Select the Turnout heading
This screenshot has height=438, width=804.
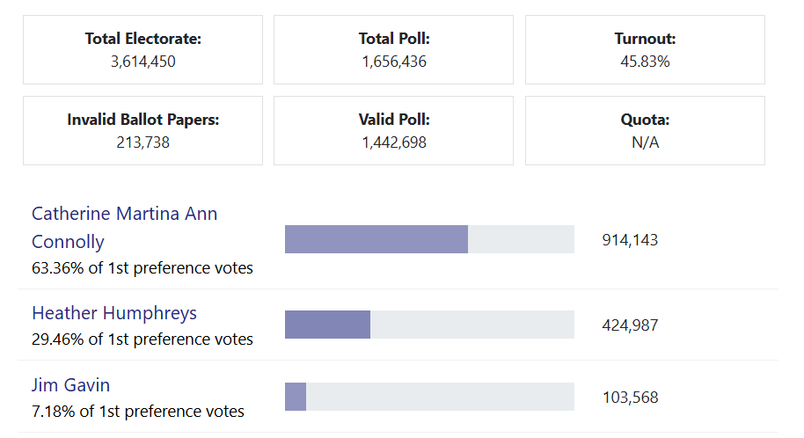(645, 39)
